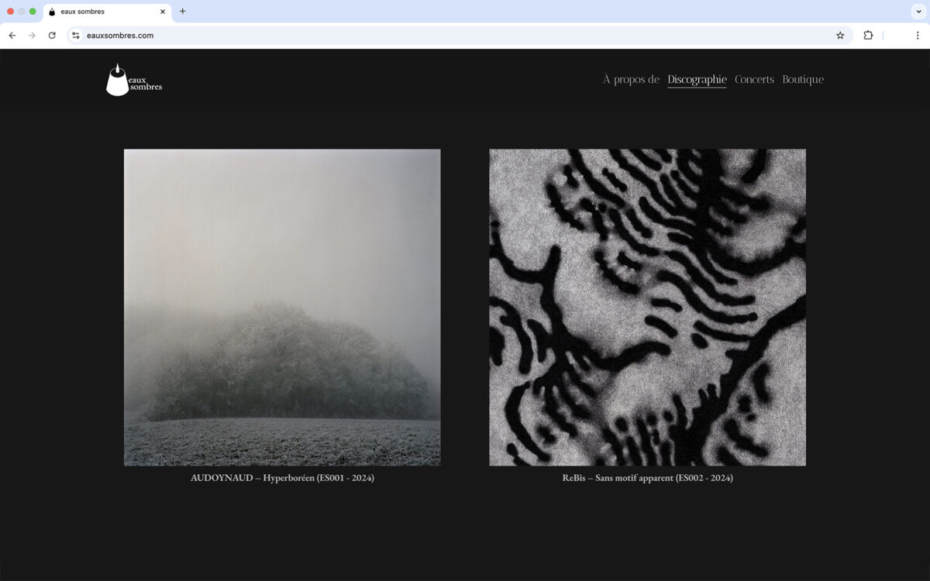Open site information icon in address bar

pos(76,36)
